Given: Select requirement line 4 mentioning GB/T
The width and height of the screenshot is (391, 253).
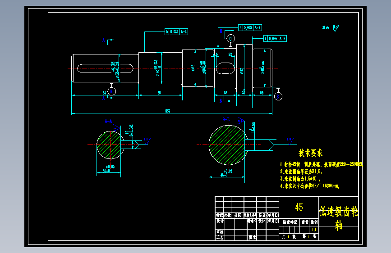Looking at the screenshot, I should coord(310,186).
